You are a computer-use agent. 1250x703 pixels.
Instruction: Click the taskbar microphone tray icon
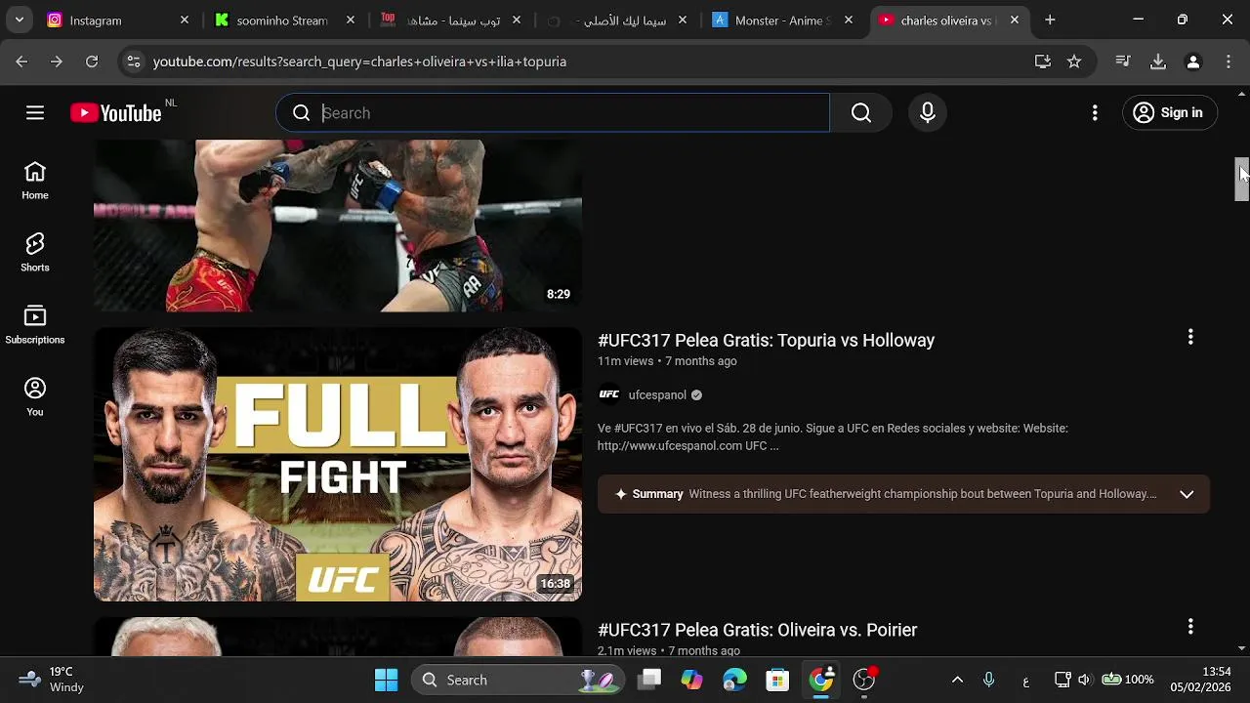pyautogui.click(x=989, y=680)
